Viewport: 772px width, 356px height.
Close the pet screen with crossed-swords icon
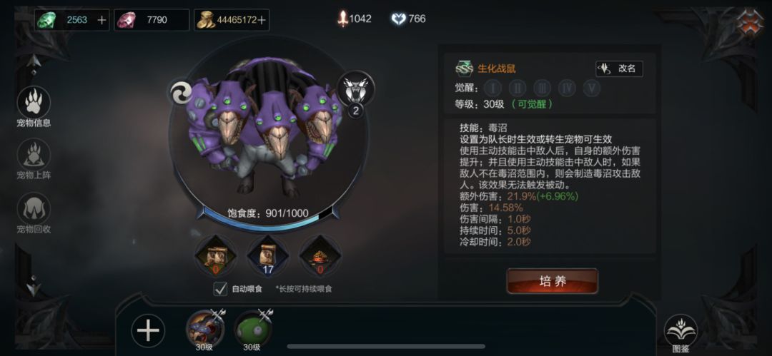(749, 24)
